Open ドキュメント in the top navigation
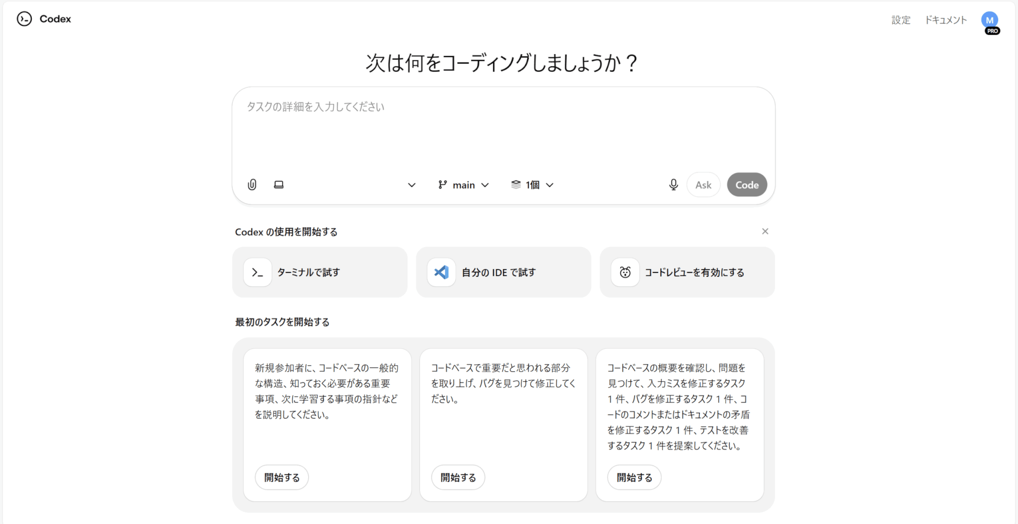Viewport: 1018px width, 524px height. (x=945, y=20)
